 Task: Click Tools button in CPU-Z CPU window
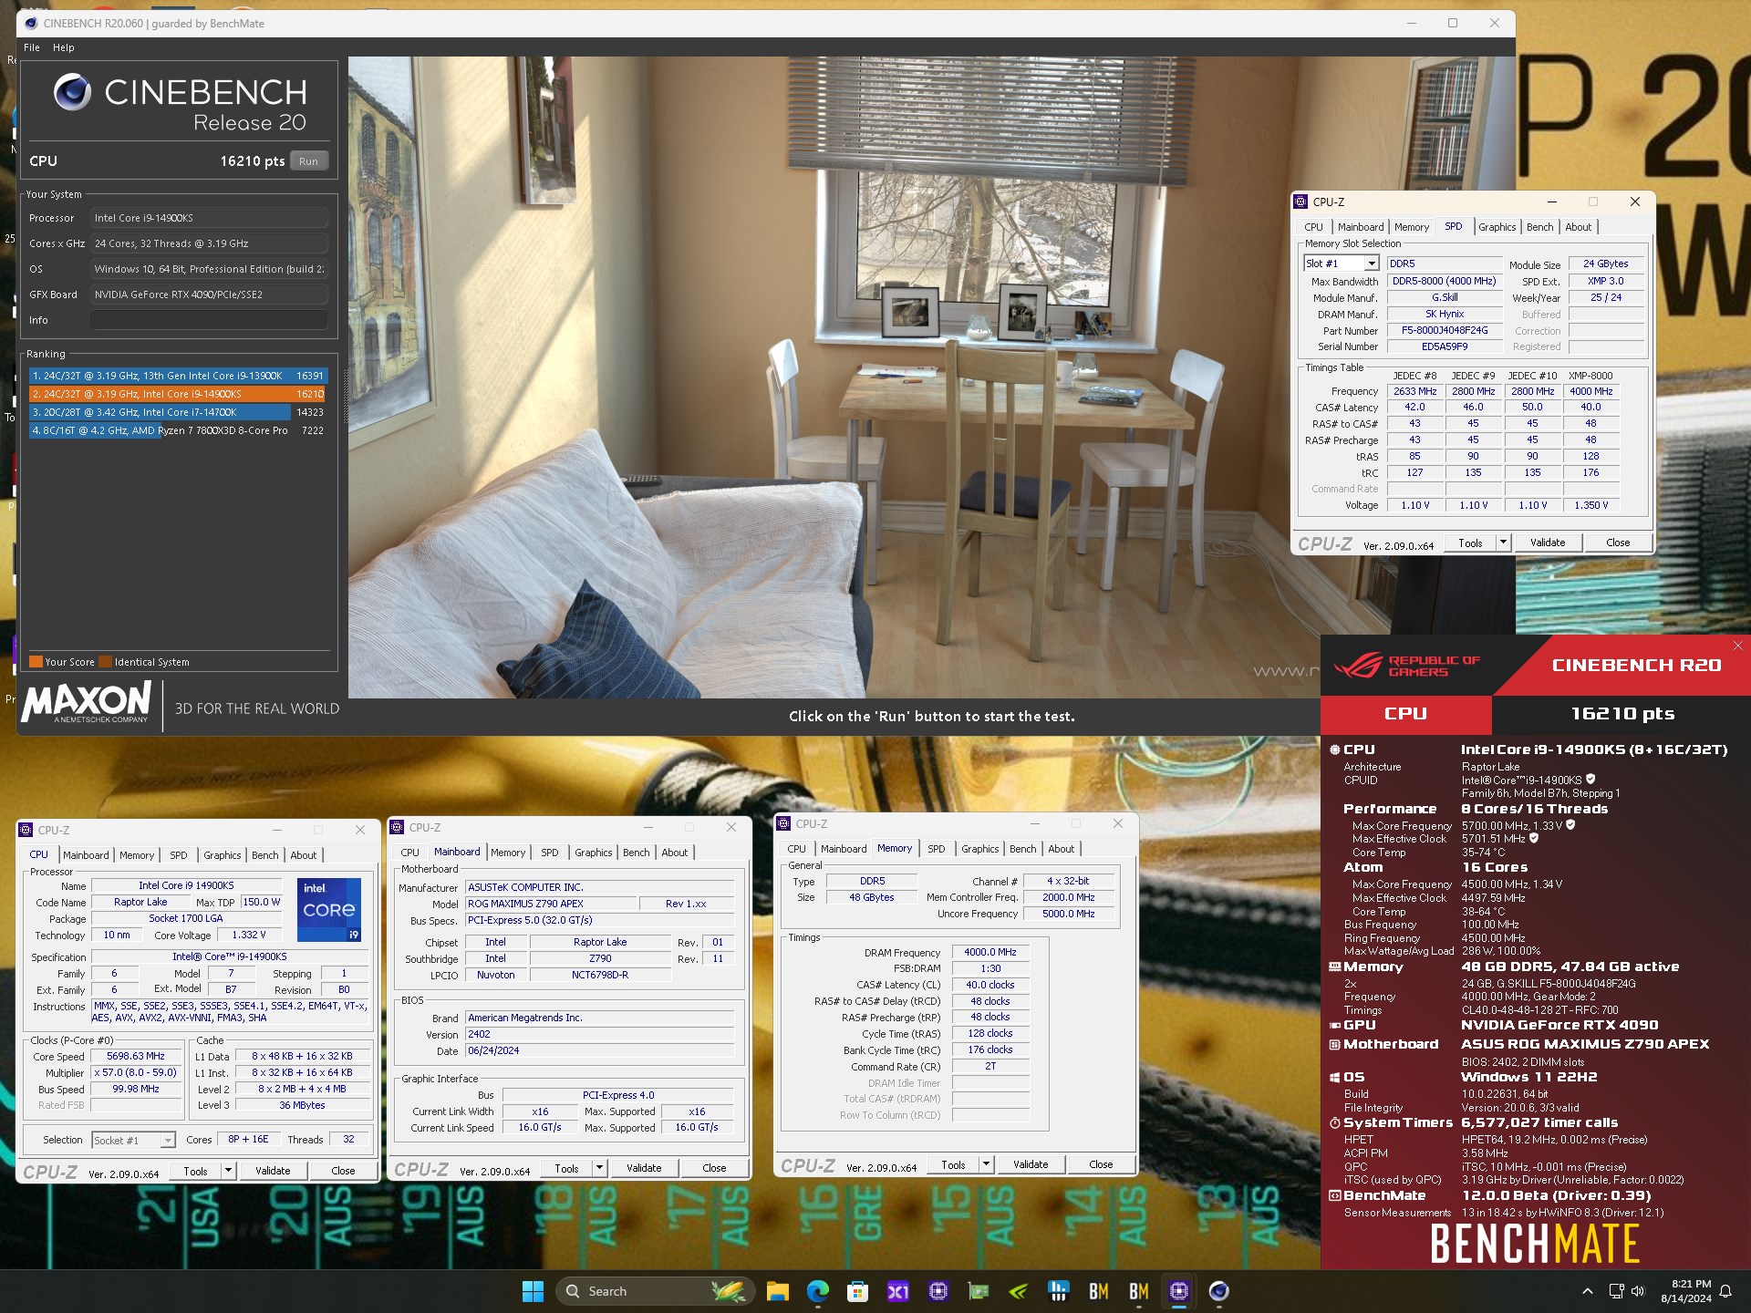point(195,1171)
